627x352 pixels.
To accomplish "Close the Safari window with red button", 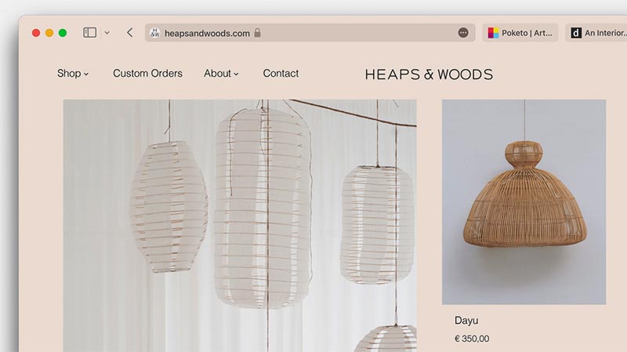I will [x=36, y=33].
